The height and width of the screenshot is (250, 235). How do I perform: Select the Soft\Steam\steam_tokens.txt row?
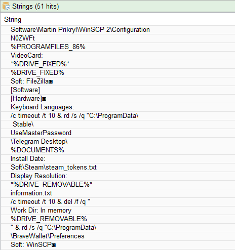[118, 168]
